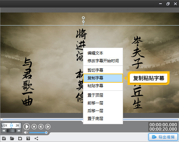This screenshot has width=179, height=142.
Task: Stop video playback
Action: tap(34, 126)
